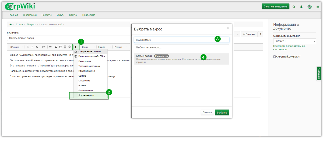The width and height of the screenshot is (323, 143).
Task: Open the three-dots more actions button
Action: [261, 34]
